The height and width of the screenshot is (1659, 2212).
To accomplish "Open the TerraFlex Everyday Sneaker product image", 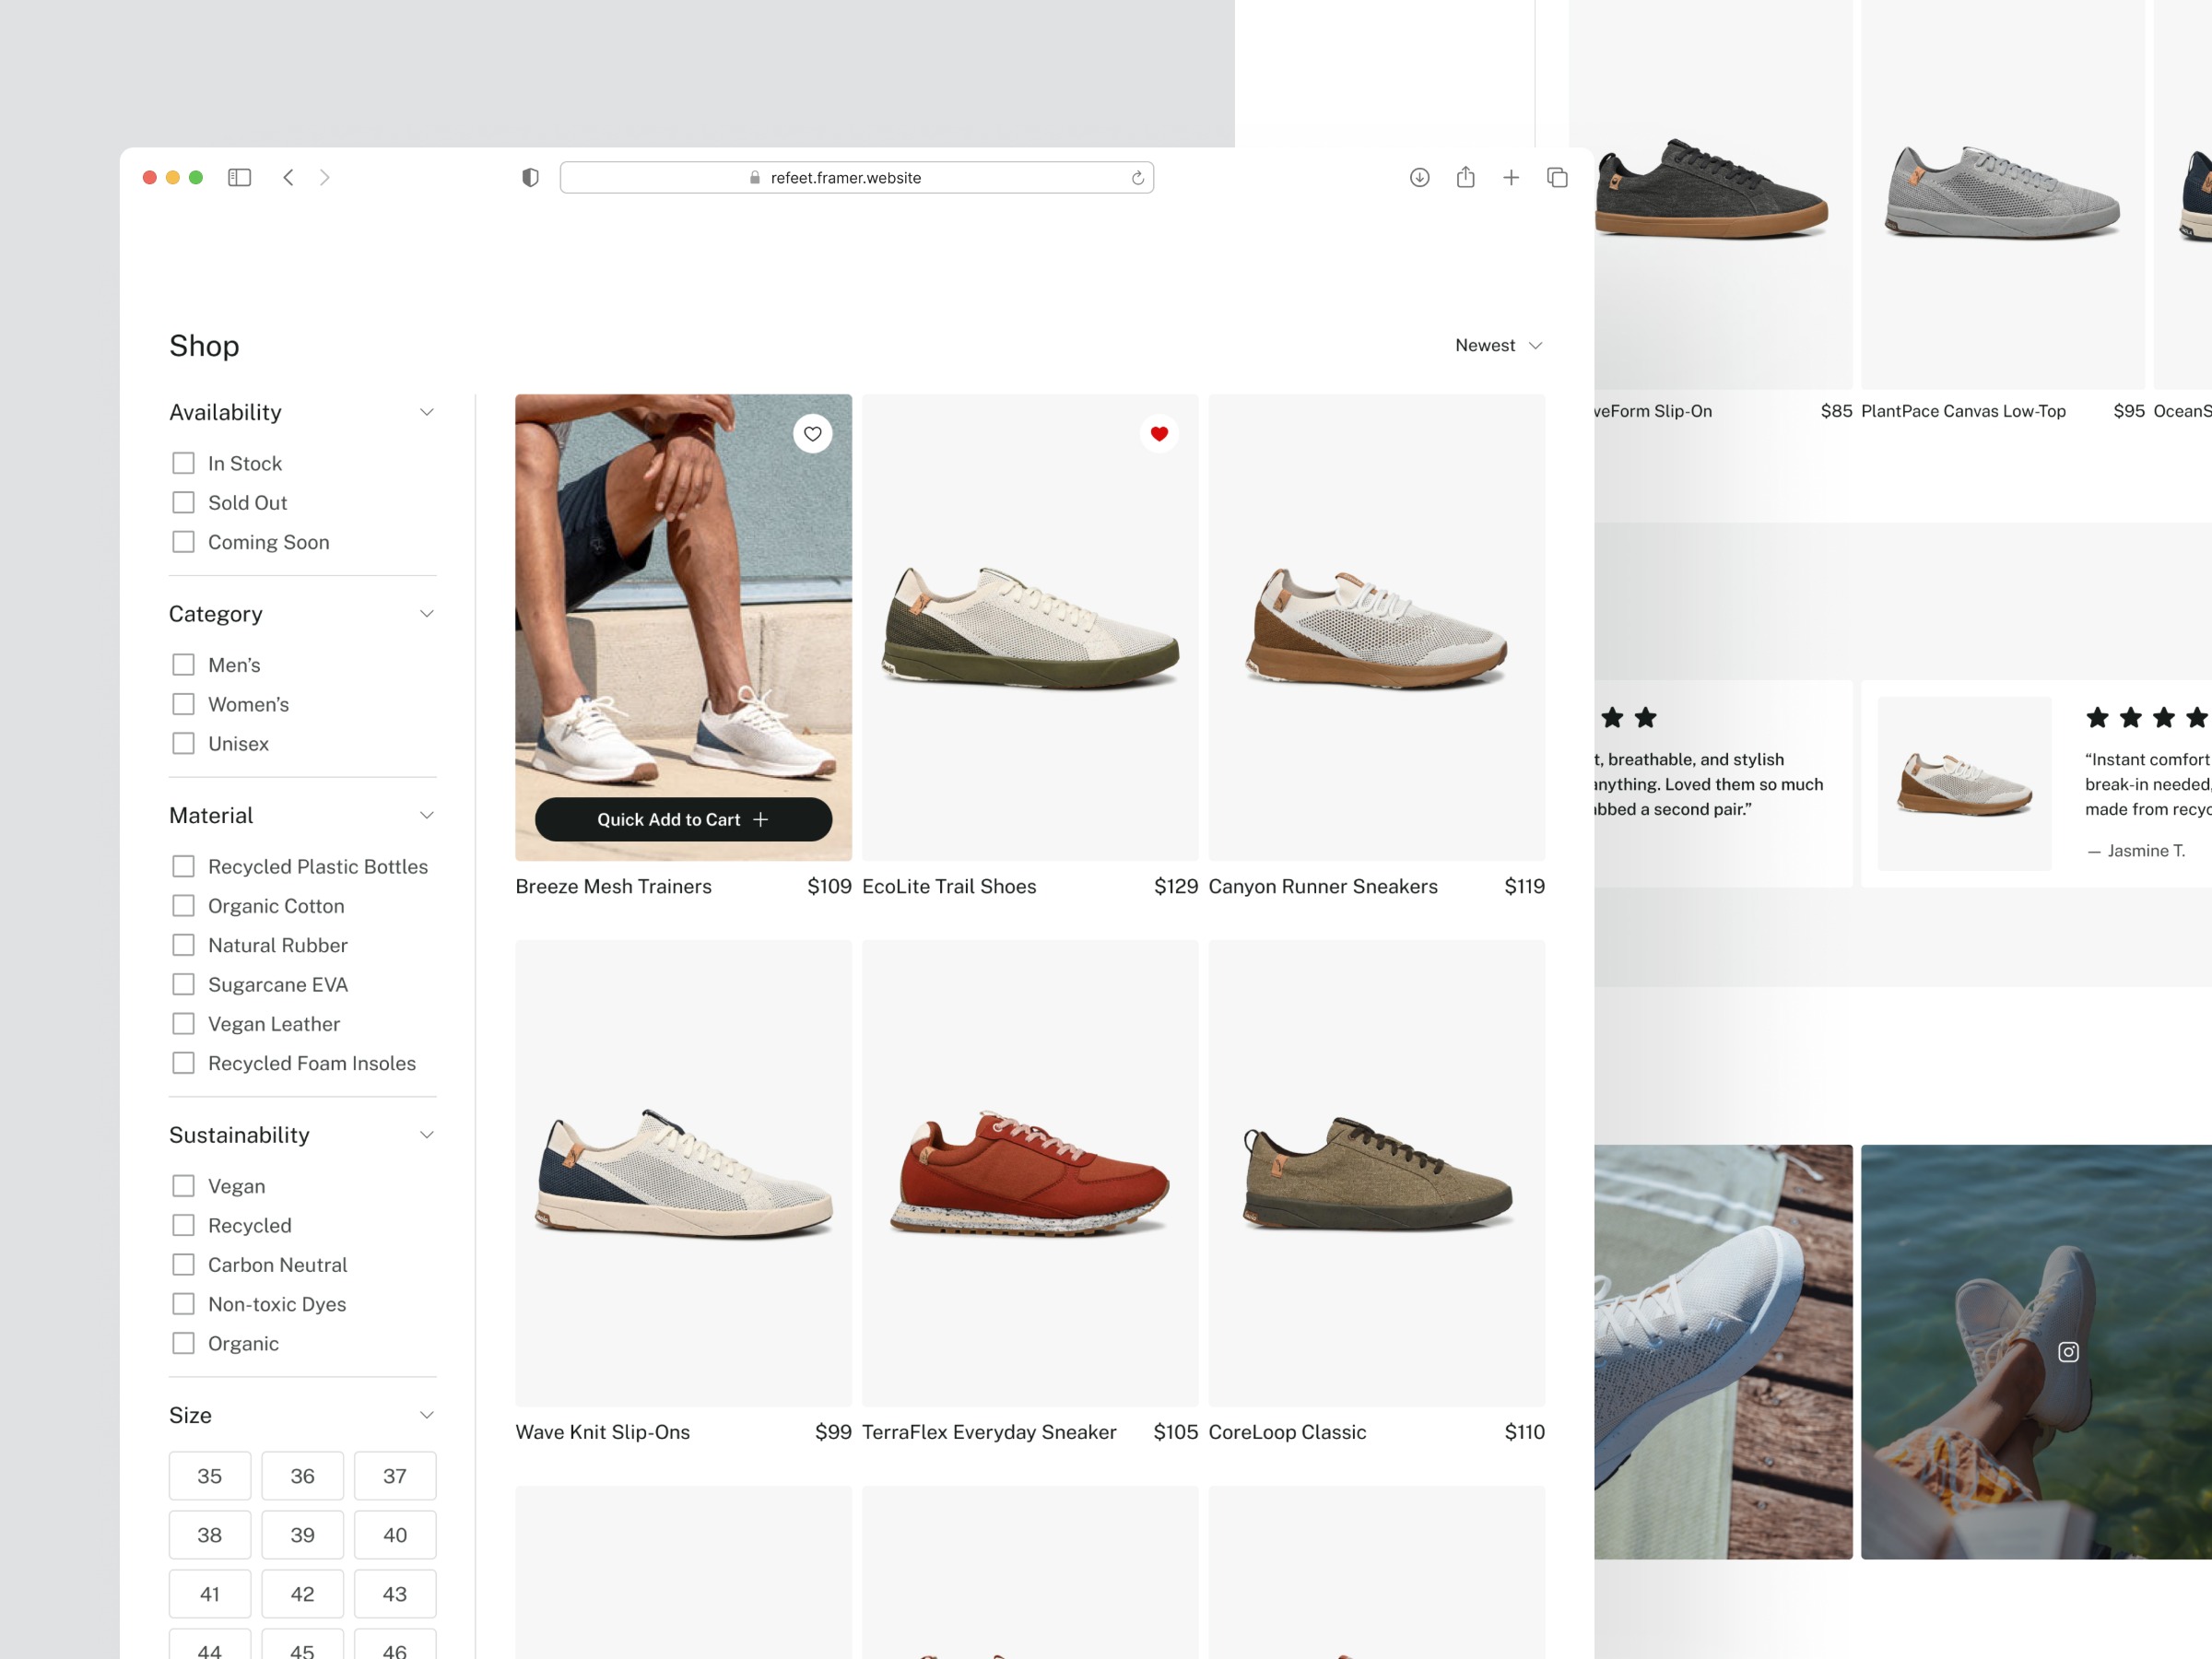I will [1030, 1173].
